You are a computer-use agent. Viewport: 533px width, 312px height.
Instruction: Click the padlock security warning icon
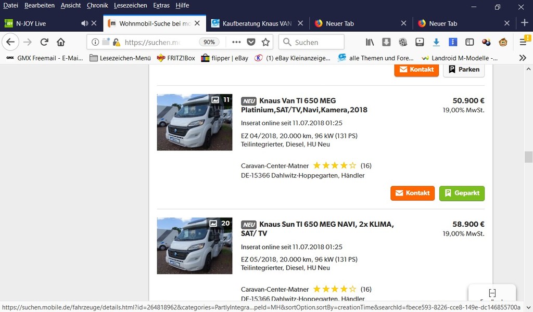[116, 42]
